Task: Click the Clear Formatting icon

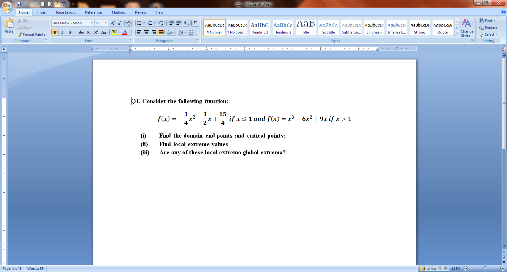Action: [128, 23]
